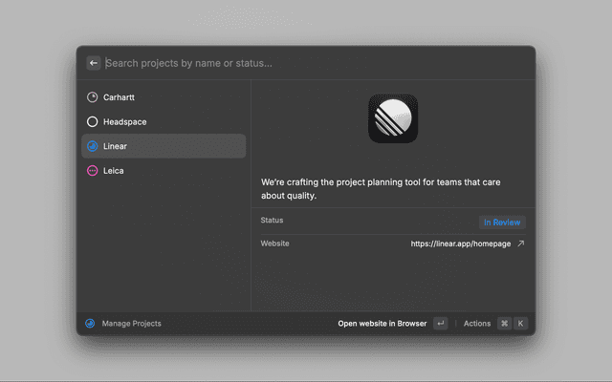This screenshot has height=382, width=612.
Task: Click the back arrow button
Action: 94,63
